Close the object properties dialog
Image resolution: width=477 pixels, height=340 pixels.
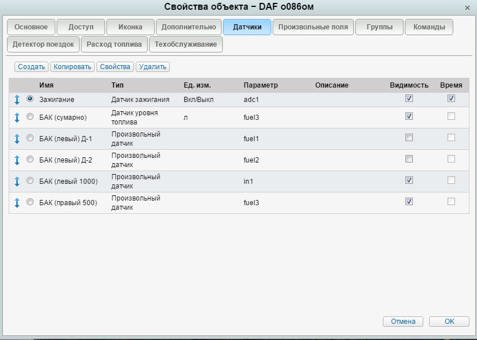click(467, 7)
